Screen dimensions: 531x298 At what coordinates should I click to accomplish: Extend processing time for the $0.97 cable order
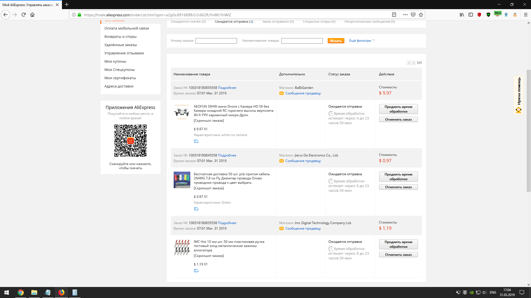(x=398, y=177)
